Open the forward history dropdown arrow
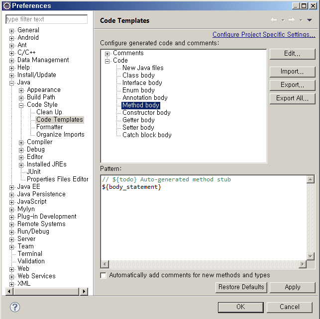The image size is (320, 319). pos(301,20)
